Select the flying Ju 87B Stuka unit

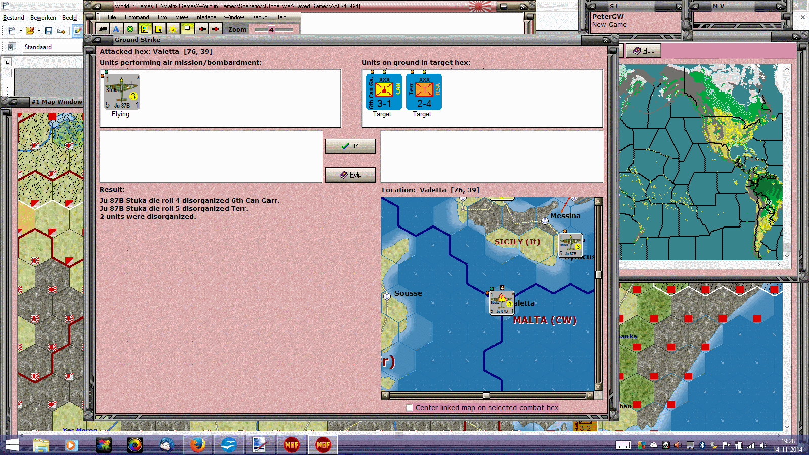click(122, 92)
